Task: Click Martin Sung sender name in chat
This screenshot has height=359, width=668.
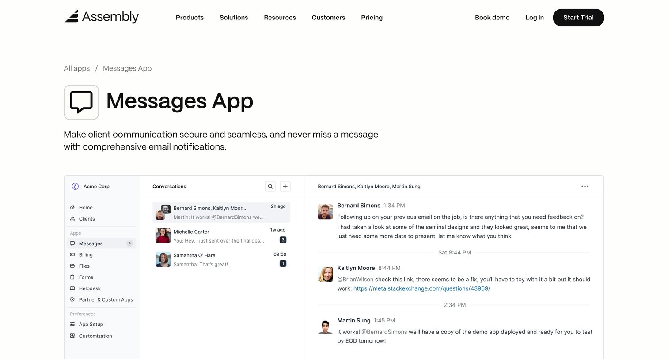Action: click(x=354, y=320)
